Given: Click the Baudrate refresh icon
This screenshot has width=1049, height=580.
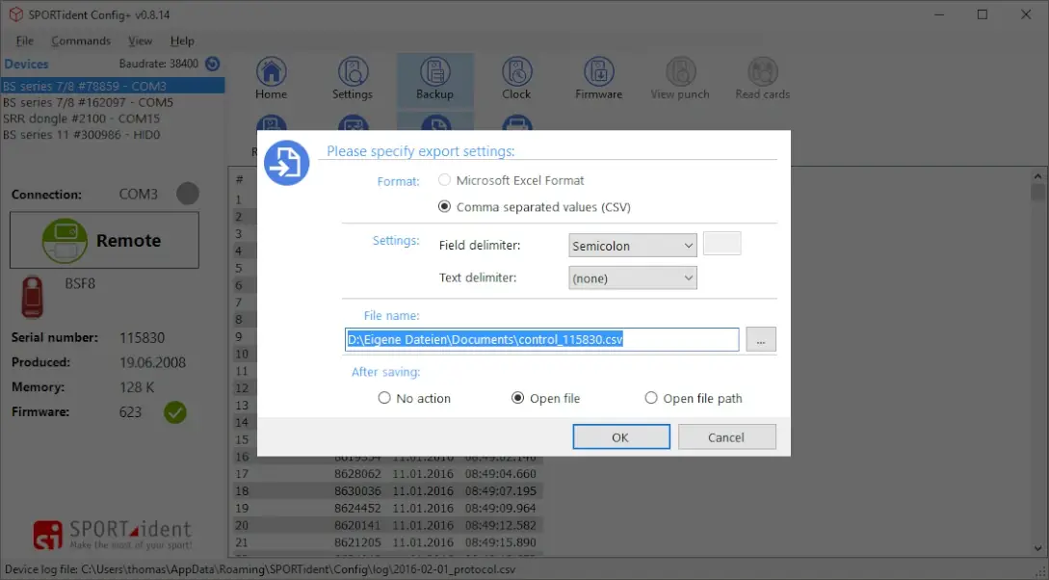Looking at the screenshot, I should point(213,64).
